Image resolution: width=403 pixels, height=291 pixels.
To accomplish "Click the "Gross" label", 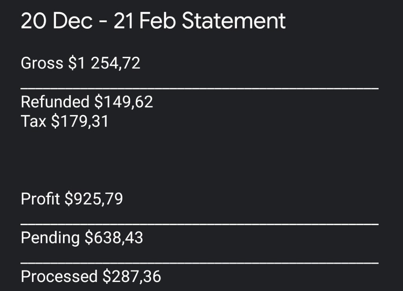I will (x=42, y=63).
